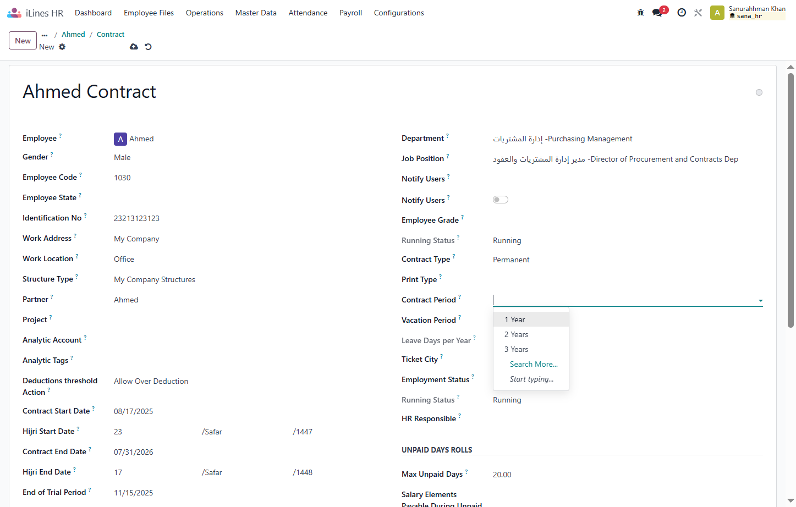Save the record with cloud icon

click(134, 47)
